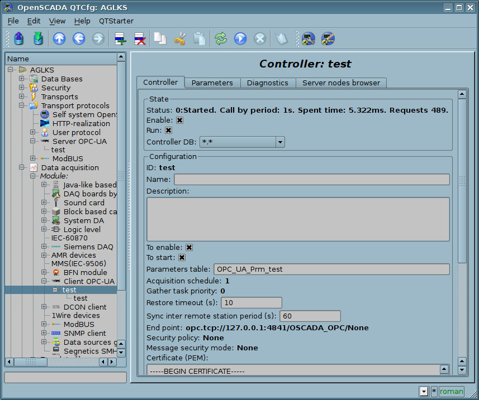This screenshot has width=479, height=400.
Task: Click the roman user button in status bar
Action: coord(452,392)
